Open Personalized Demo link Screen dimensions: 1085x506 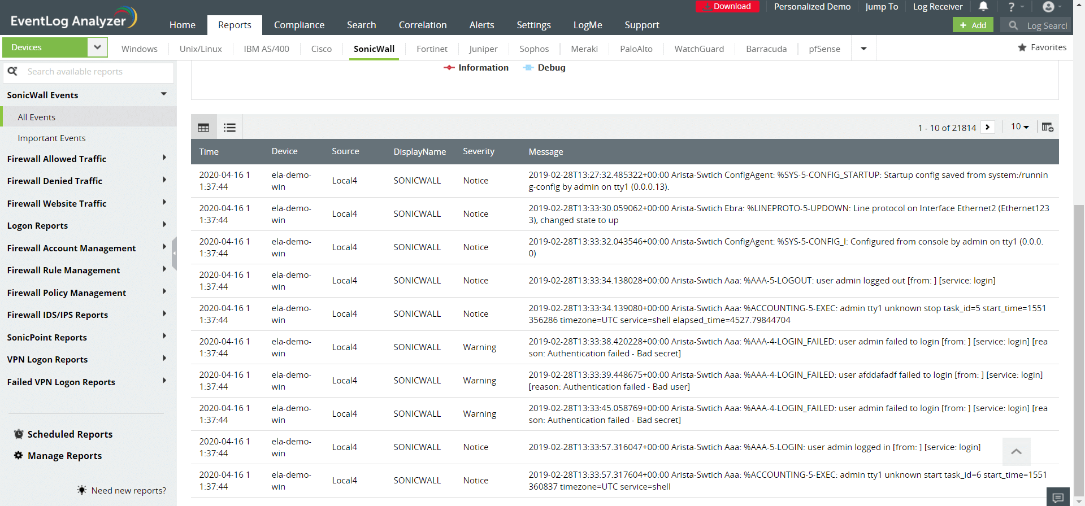pyautogui.click(x=812, y=7)
